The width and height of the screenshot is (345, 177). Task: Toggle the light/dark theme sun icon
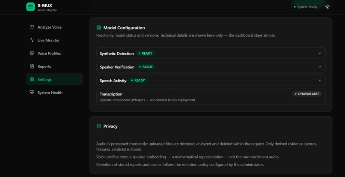[x=327, y=7]
